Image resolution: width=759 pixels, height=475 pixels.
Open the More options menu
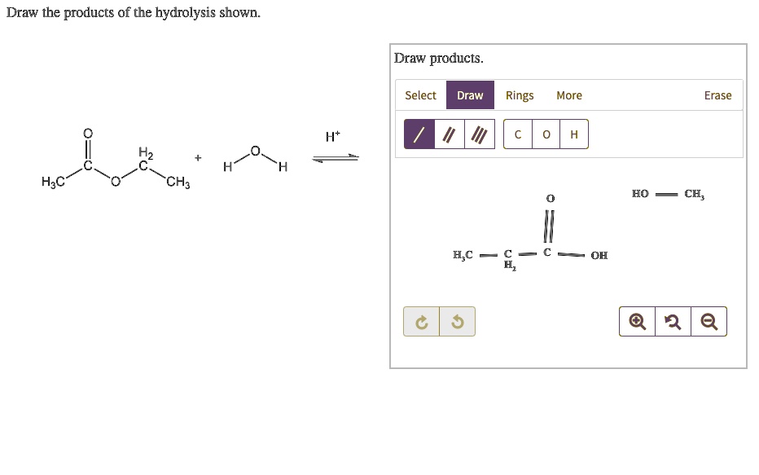[x=568, y=95]
